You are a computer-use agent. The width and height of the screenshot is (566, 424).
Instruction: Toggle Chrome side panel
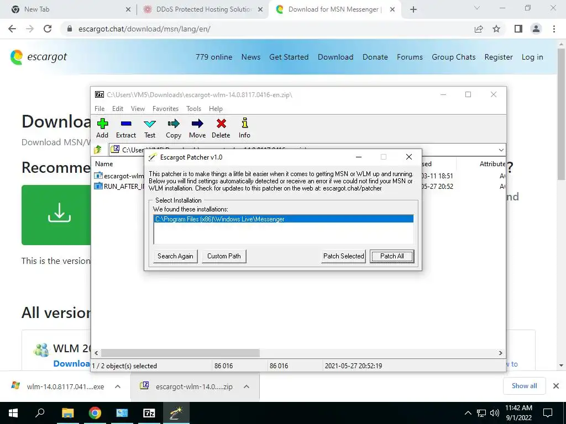(x=518, y=29)
